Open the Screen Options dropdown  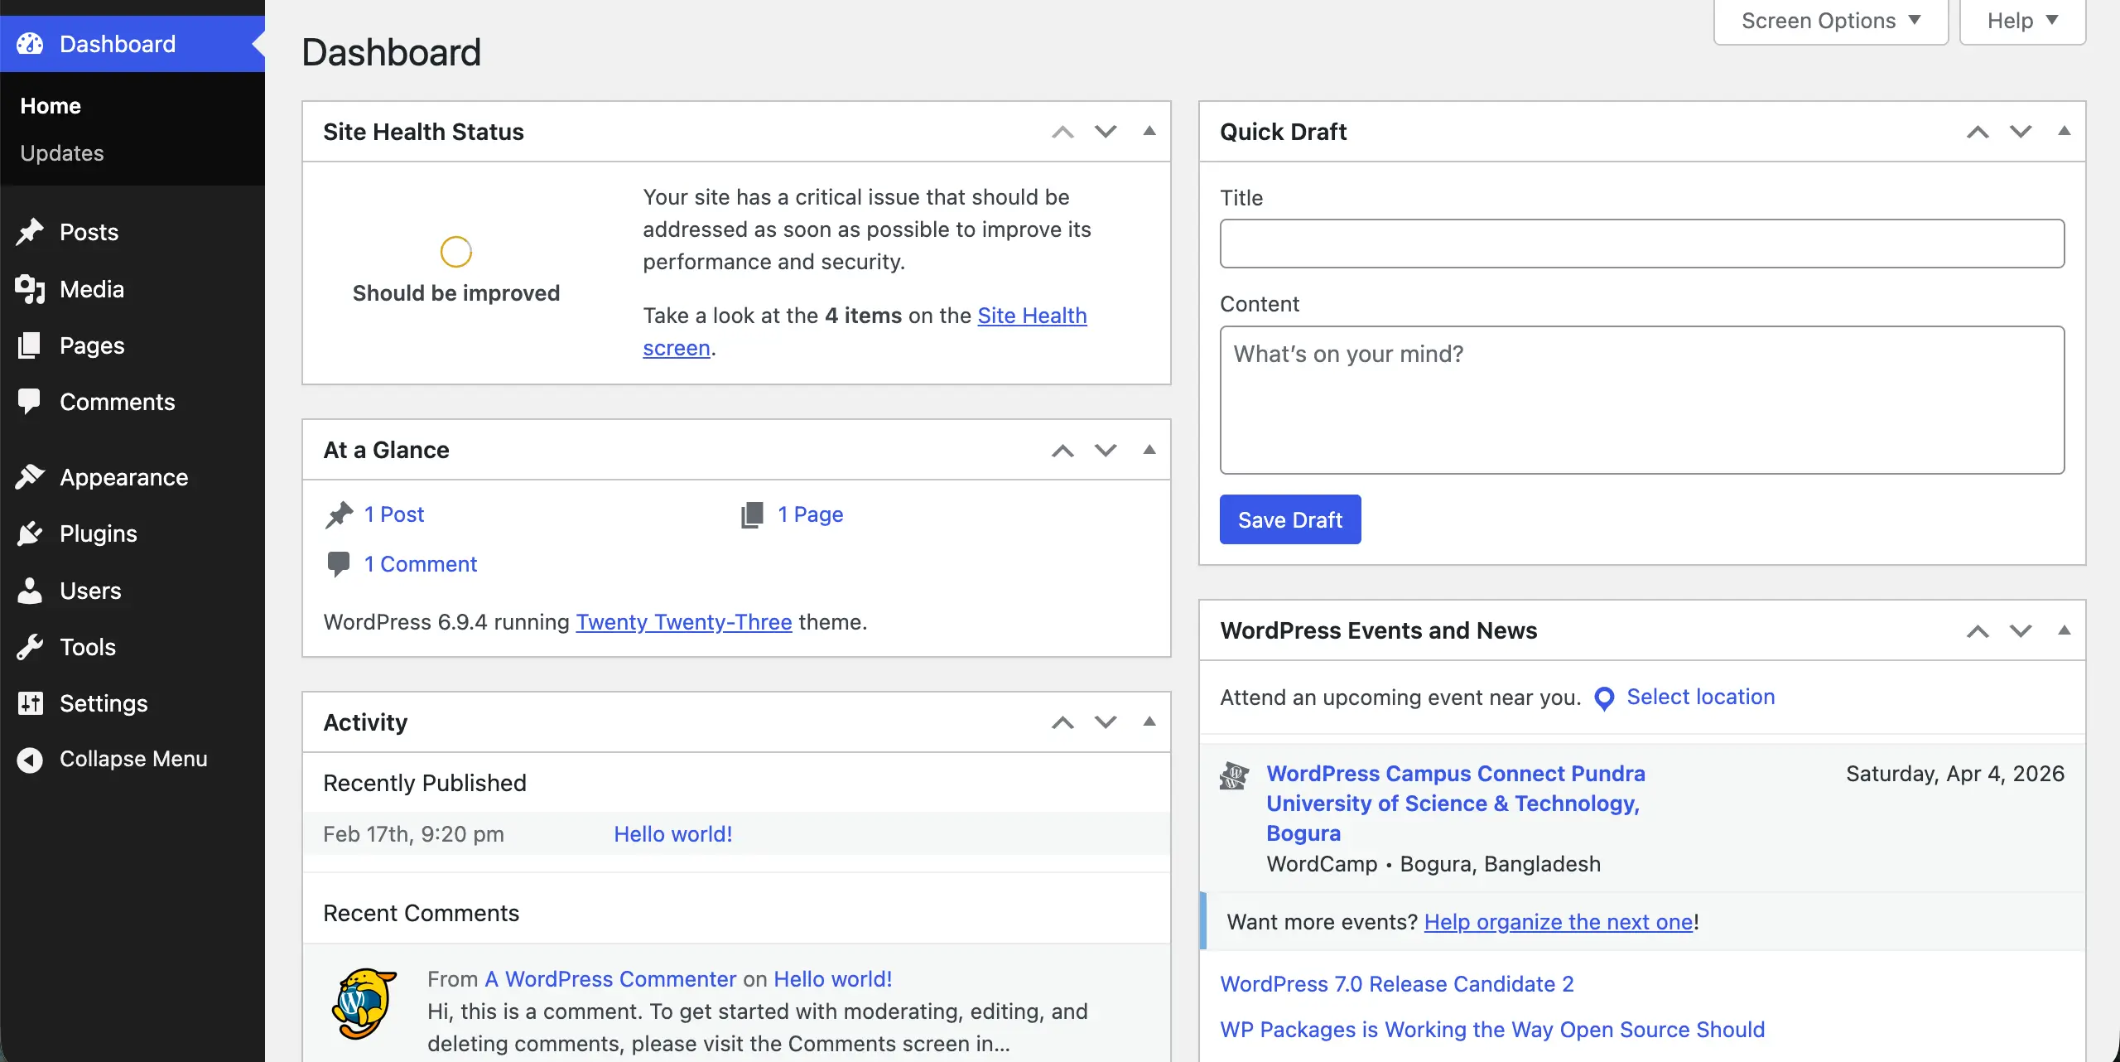coord(1831,21)
